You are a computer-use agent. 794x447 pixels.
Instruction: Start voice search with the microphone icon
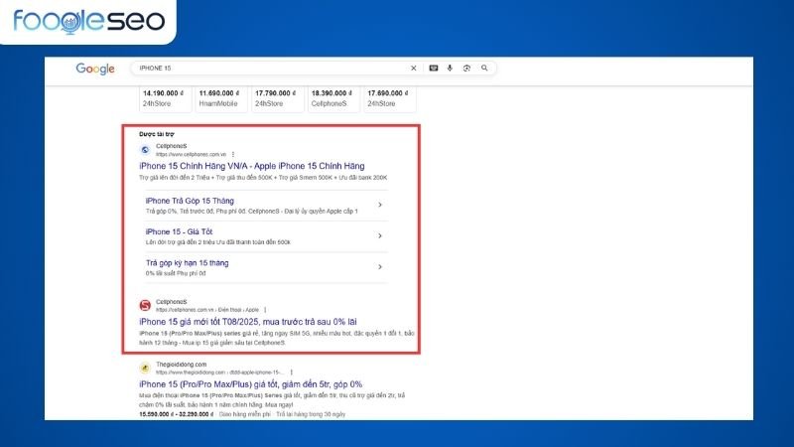tap(450, 68)
